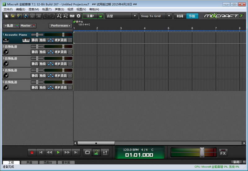The image size is (248, 171).
Task: Toggle punch in/out recording mode
Action: point(105,152)
